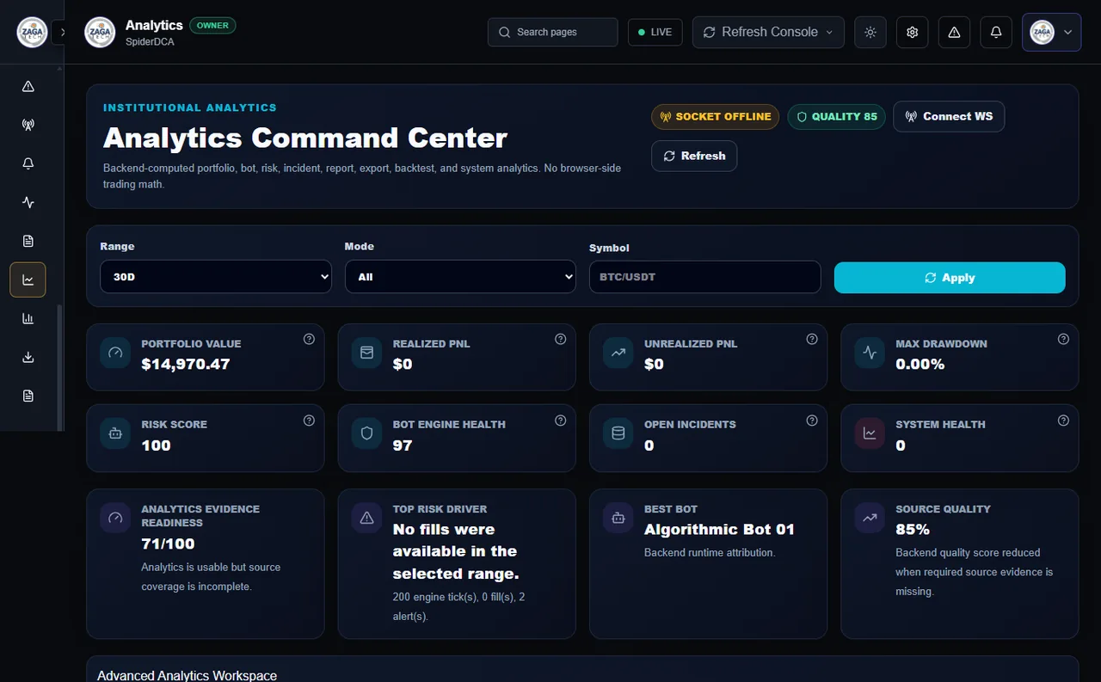Open the notifications bell in the top bar
The height and width of the screenshot is (682, 1101).
(996, 32)
